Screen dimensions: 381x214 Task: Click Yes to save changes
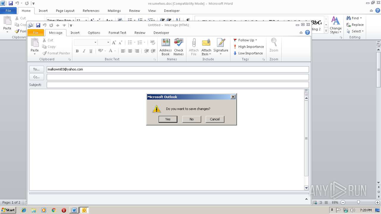(168, 119)
